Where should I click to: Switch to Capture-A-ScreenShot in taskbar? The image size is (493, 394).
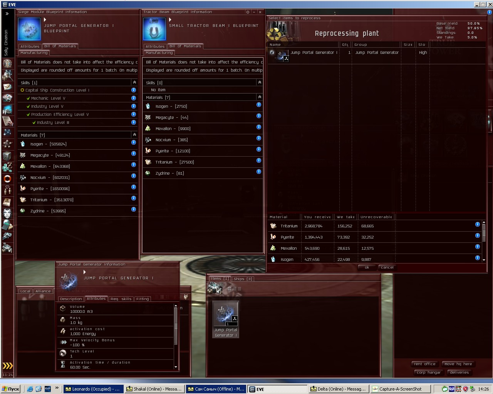coord(400,389)
